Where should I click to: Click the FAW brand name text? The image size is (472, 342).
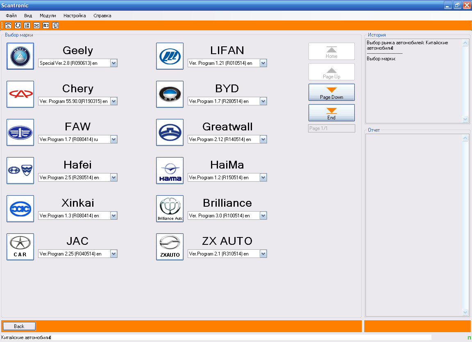point(78,127)
